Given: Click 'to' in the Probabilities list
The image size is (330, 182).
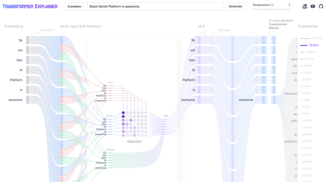Looking at the screenshot, I should (x=296, y=80).
